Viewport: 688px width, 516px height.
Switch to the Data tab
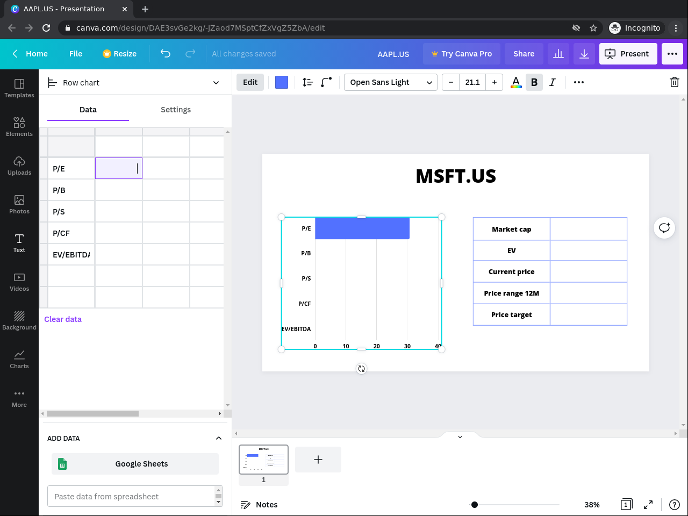pyautogui.click(x=88, y=110)
